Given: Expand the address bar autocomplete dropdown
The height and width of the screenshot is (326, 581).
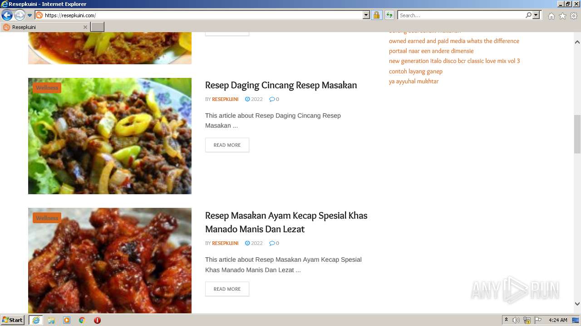Looking at the screenshot, I should 366,15.
